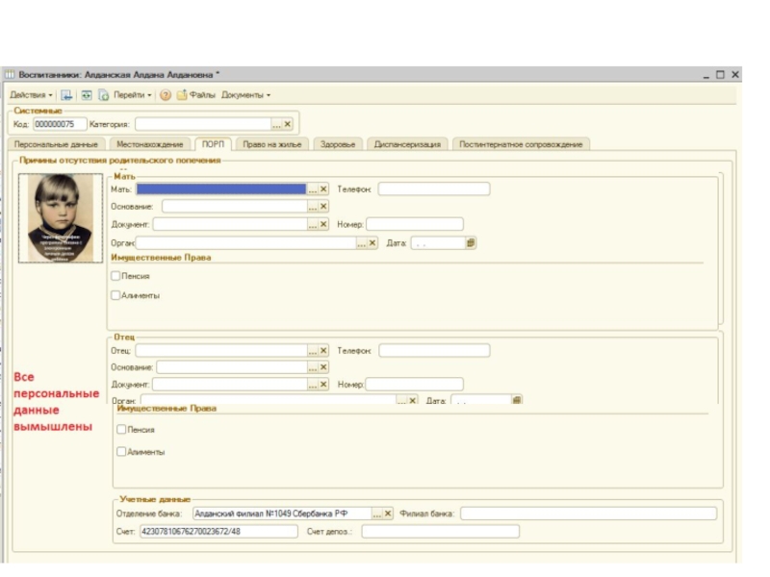Image resolution: width=770 pixels, height=577 pixels.
Task: Clear the father's Документ field
Action: pos(323,385)
